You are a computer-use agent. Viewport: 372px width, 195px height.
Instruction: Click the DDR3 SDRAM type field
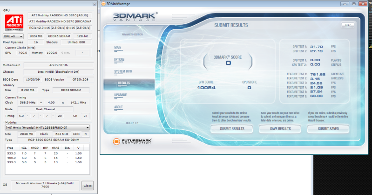click(71, 90)
